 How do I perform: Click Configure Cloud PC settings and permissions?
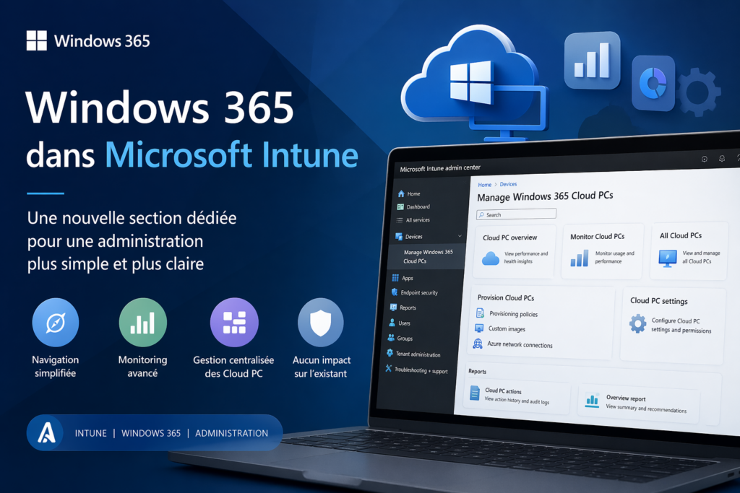coord(681,326)
